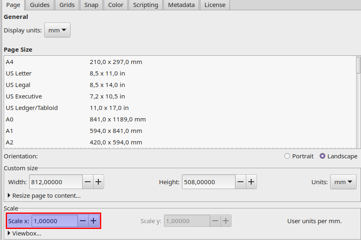The width and height of the screenshot is (361, 240).
Task: Decrease Scale x with minus button
Action: pyautogui.click(x=83, y=221)
